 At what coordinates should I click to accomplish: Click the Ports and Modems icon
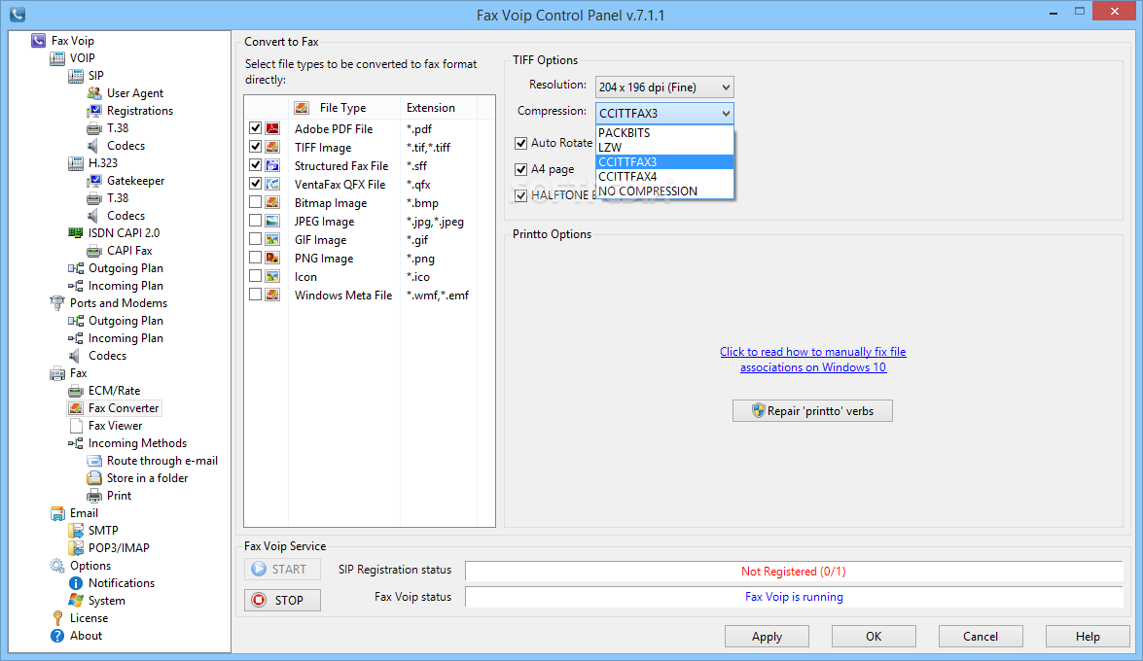click(56, 303)
